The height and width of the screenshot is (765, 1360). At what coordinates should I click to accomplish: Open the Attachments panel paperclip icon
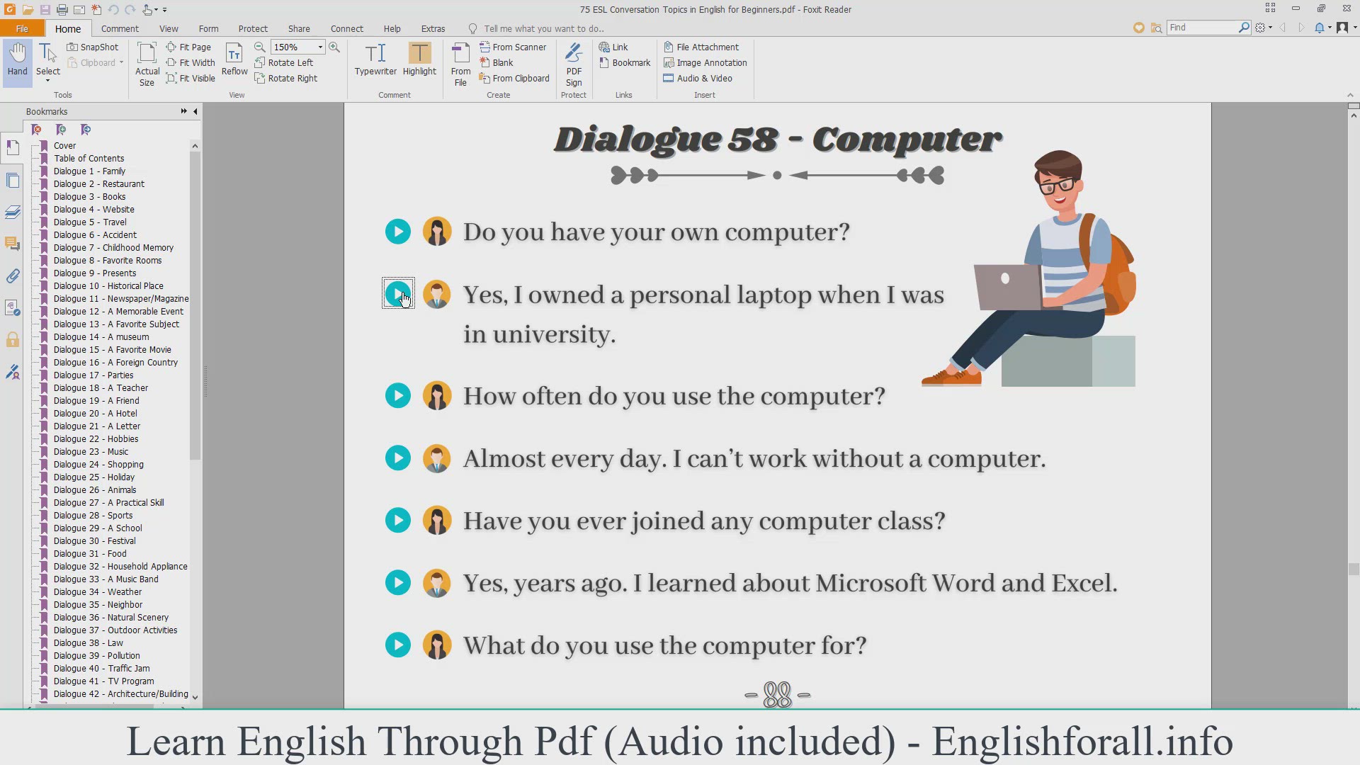coord(13,276)
